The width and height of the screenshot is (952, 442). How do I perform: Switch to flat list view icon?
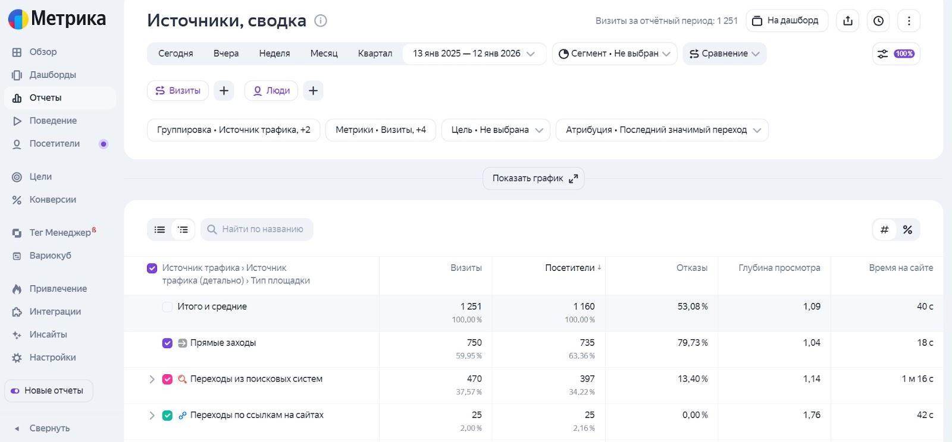tap(159, 229)
